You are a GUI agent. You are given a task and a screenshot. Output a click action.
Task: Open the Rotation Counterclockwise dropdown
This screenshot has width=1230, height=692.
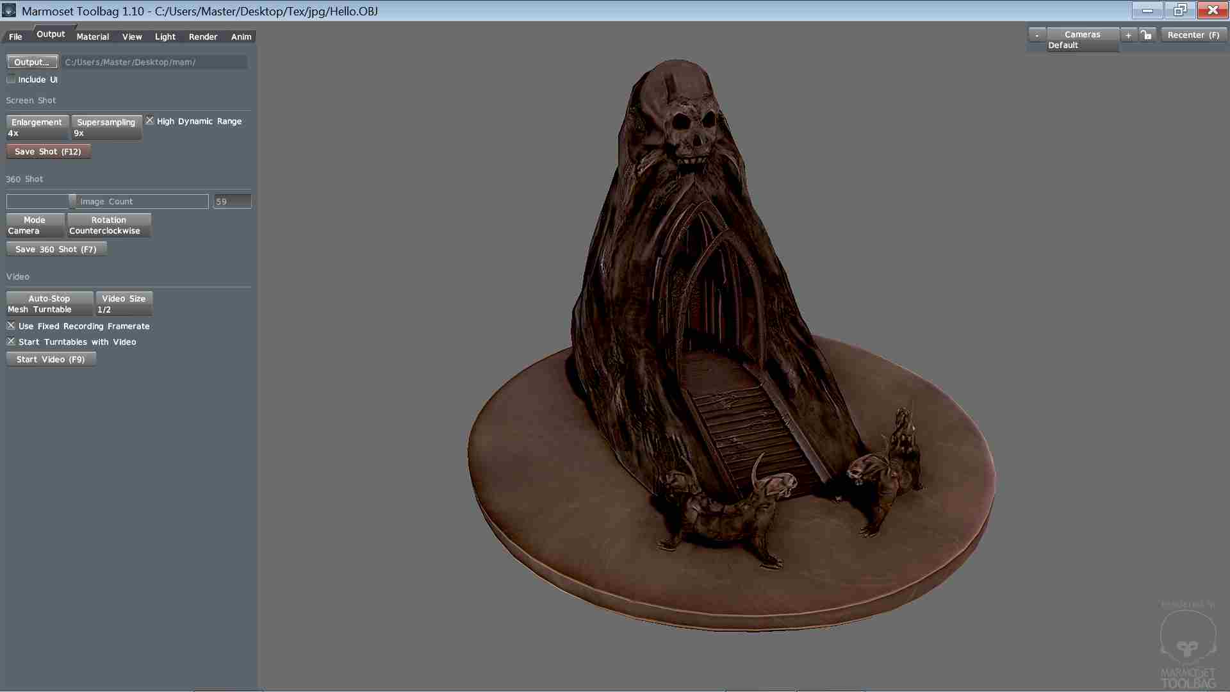coord(109,225)
